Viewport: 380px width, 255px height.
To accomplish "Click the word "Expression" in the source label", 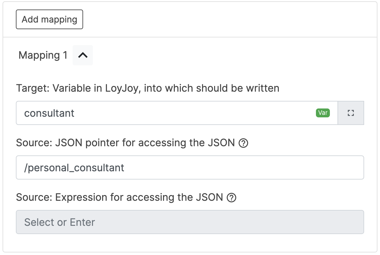I will coord(81,198).
